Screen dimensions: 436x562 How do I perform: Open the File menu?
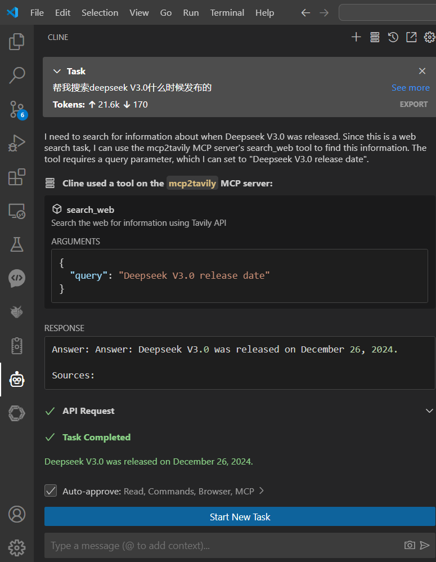pos(37,13)
